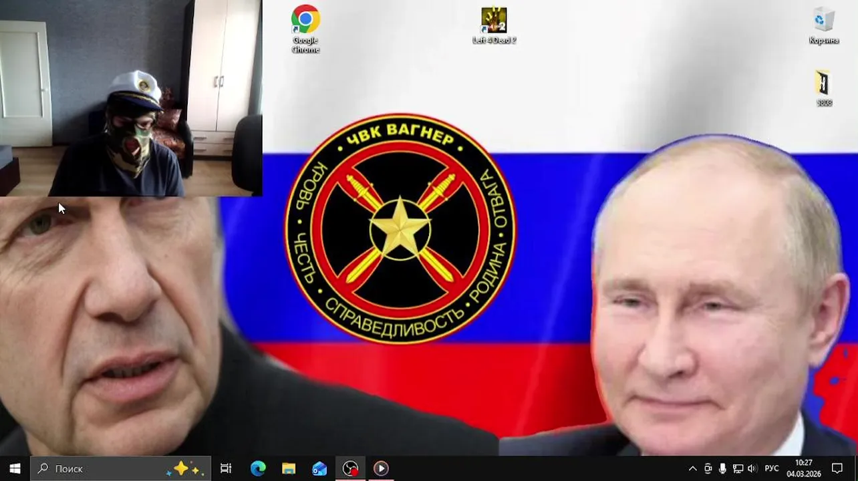
Task: Open the volume control in the tray
Action: pyautogui.click(x=752, y=468)
